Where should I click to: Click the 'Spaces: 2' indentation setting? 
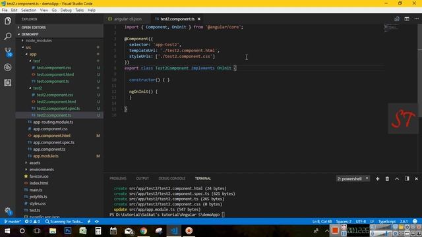(x=344, y=221)
